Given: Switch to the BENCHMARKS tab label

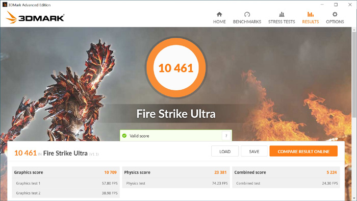Looking at the screenshot, I should tap(247, 21).
